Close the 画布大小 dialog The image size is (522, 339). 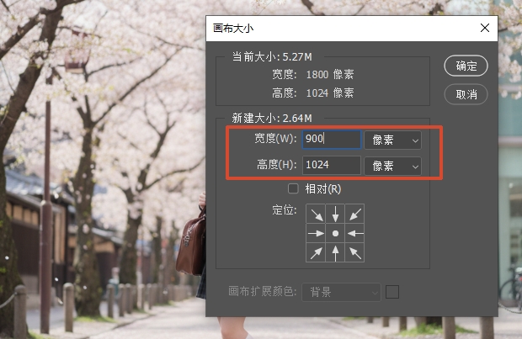click(485, 28)
